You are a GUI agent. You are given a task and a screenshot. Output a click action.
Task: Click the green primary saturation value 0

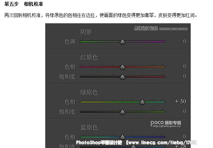pyautogui.click(x=184, y=111)
